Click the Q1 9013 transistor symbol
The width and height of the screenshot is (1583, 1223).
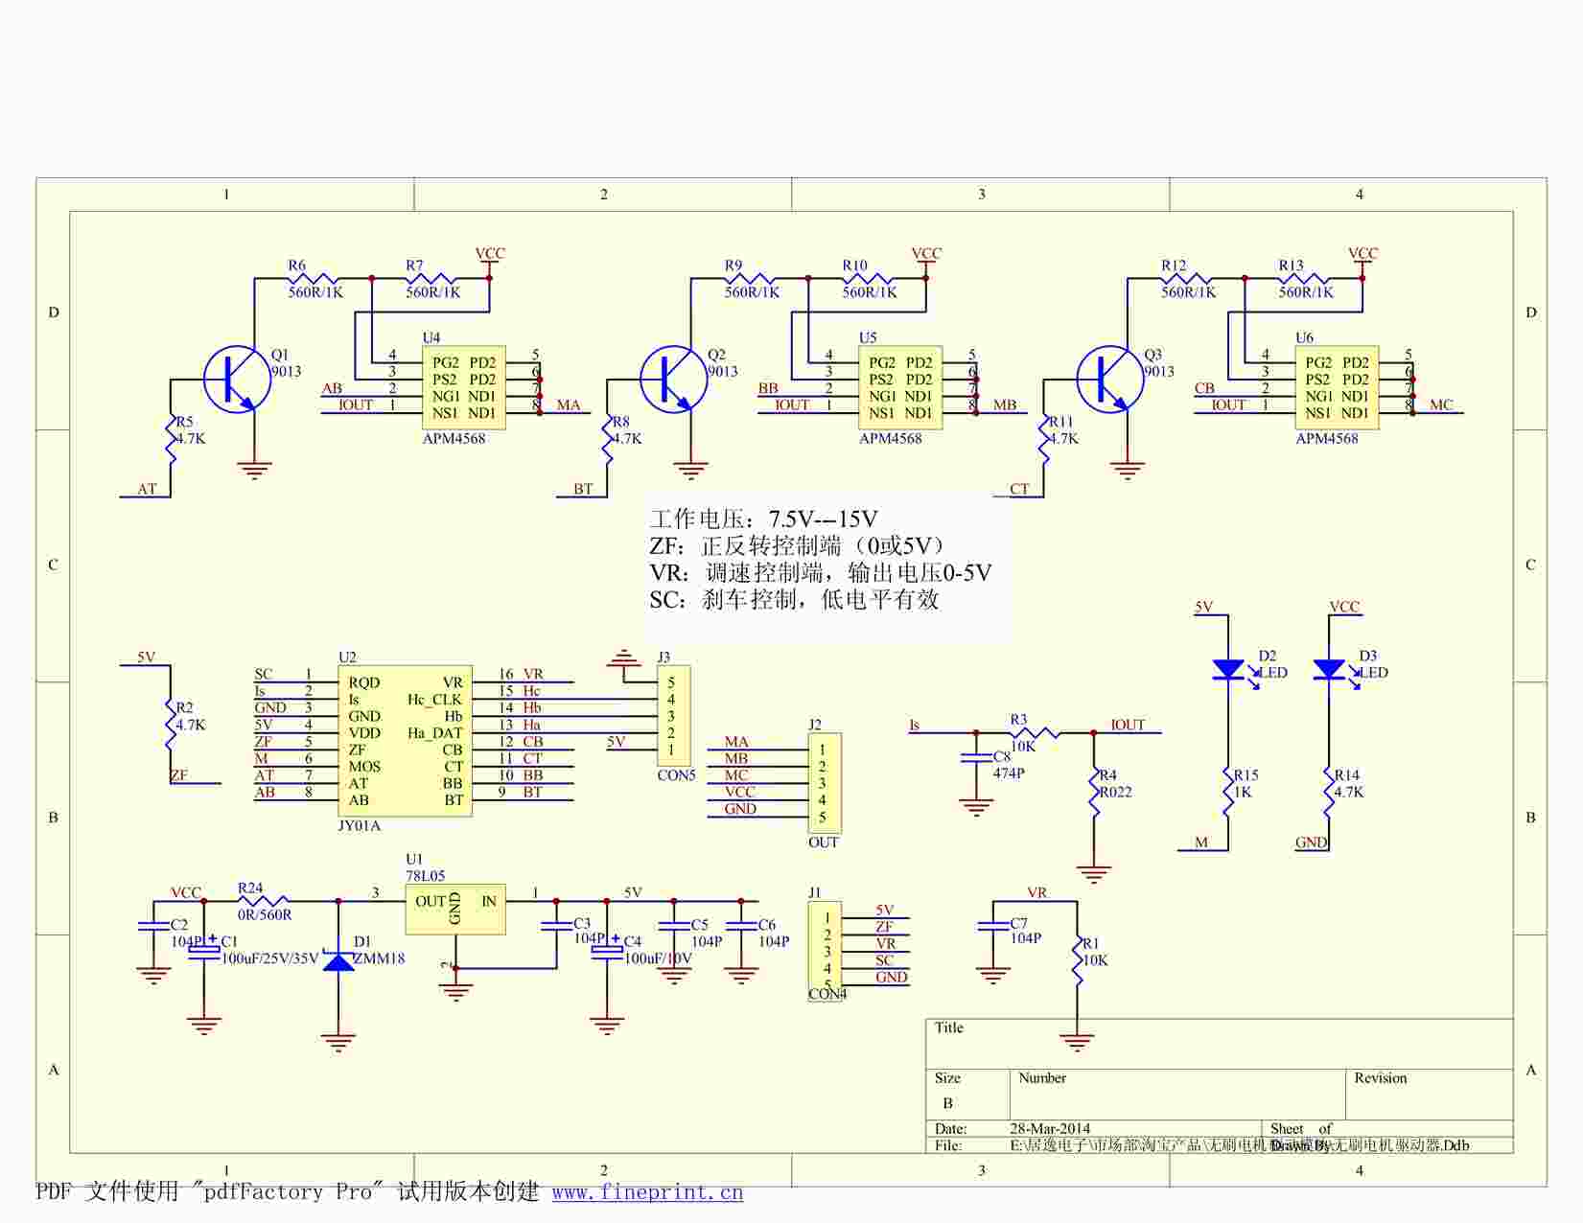coord(238,380)
